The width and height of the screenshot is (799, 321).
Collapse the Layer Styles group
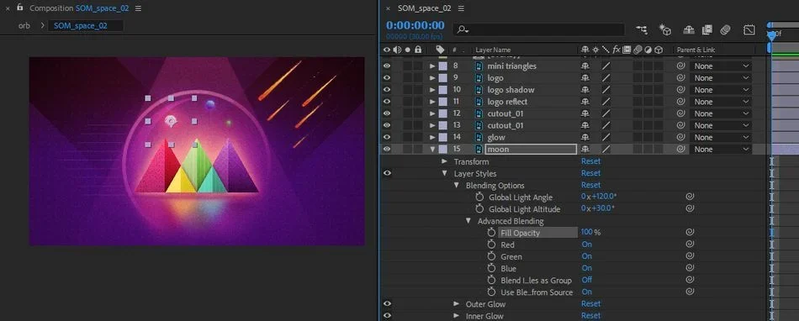[445, 173]
